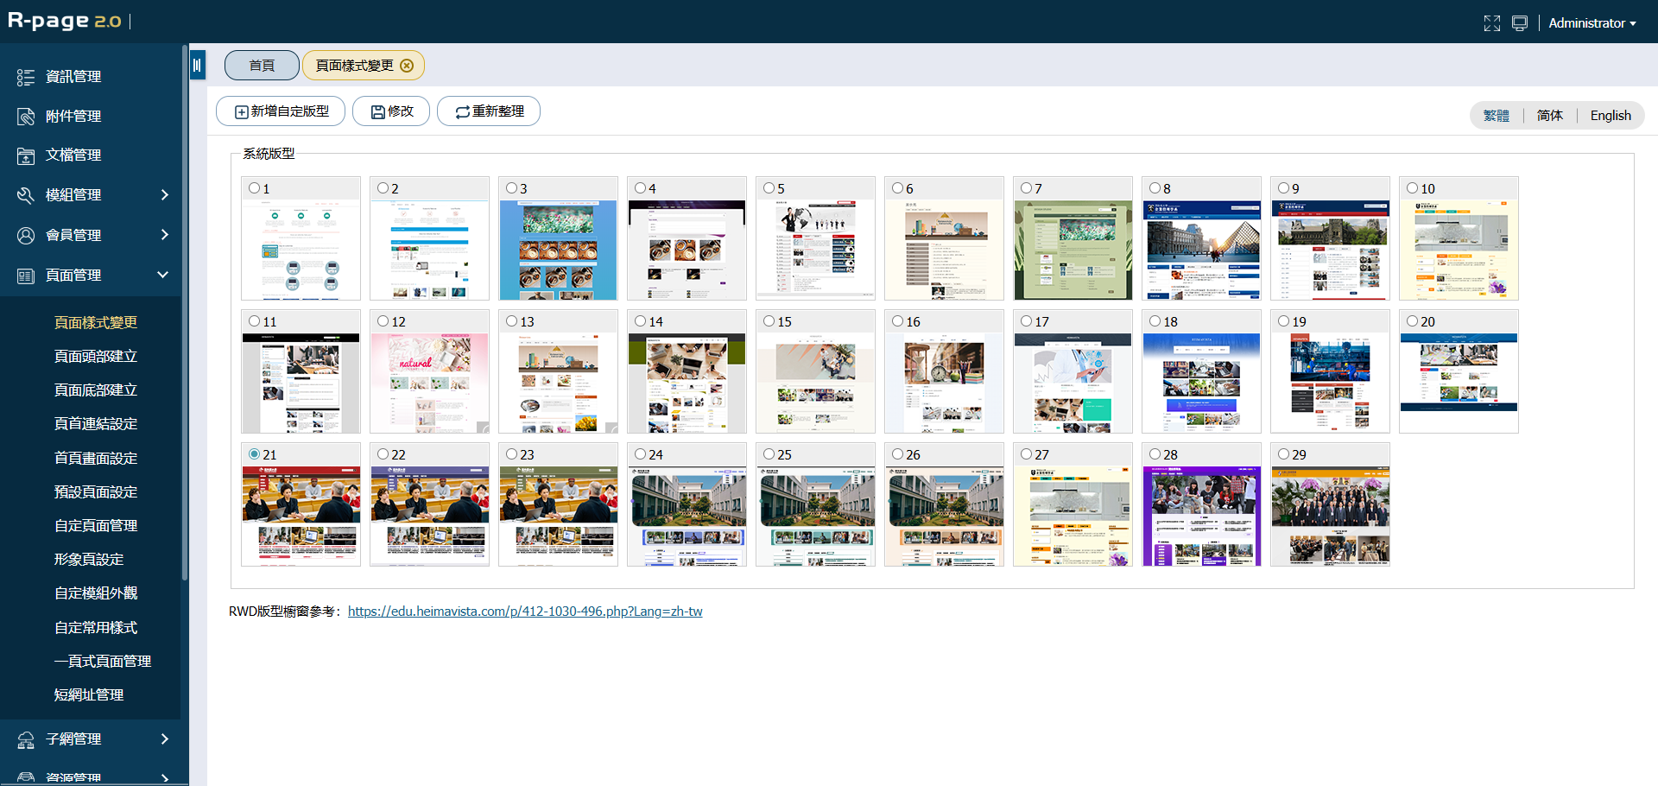Click the fullscreen expand icon in header
This screenshot has height=786, width=1658.
click(x=1491, y=23)
